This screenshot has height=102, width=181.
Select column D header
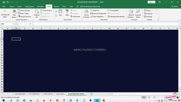pyautogui.click(x=33, y=28)
